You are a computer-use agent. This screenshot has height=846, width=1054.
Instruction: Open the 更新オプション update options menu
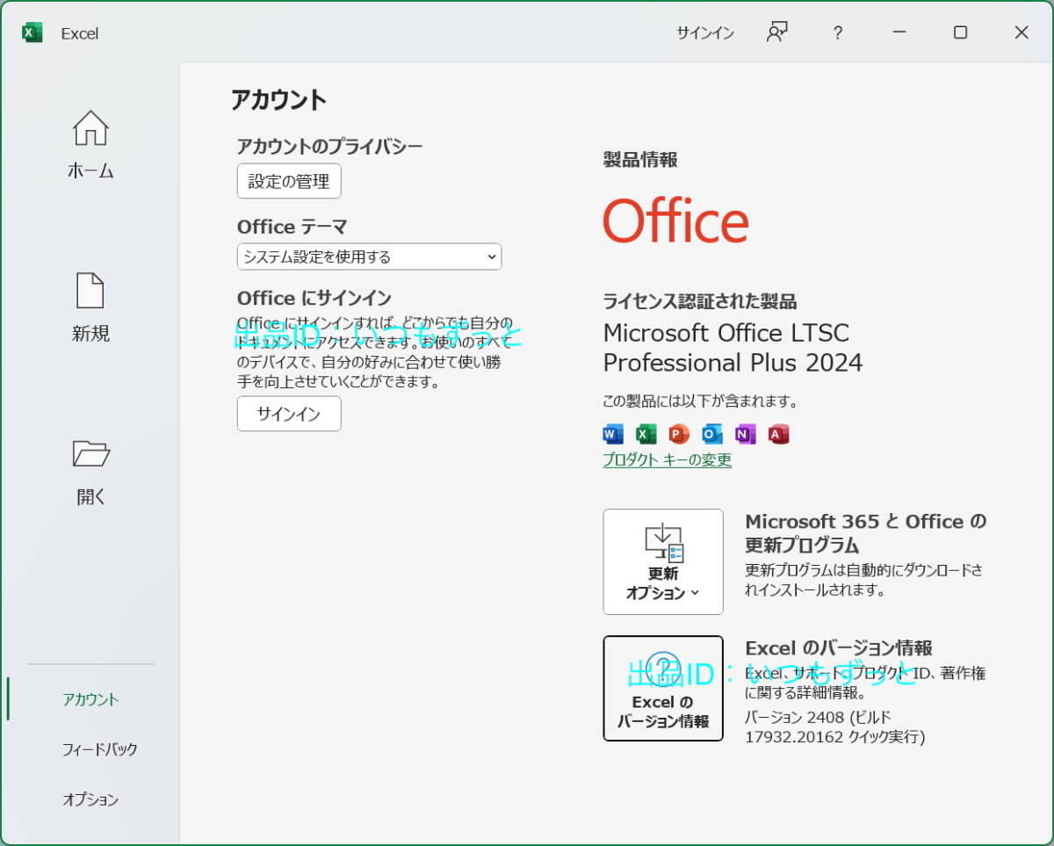[x=663, y=561]
